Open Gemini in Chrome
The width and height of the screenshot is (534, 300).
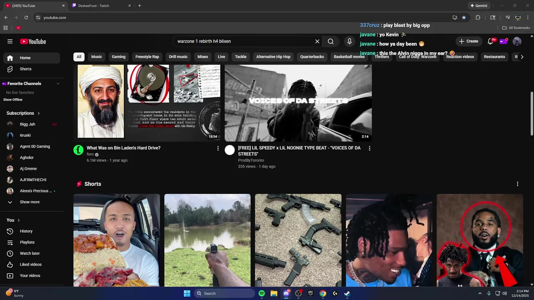(479, 6)
